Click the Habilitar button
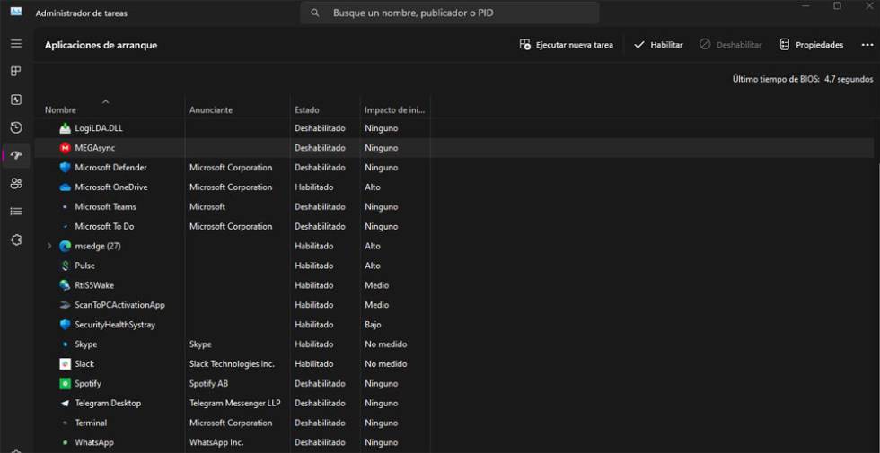Screen dimensions: 880x453 click(658, 45)
